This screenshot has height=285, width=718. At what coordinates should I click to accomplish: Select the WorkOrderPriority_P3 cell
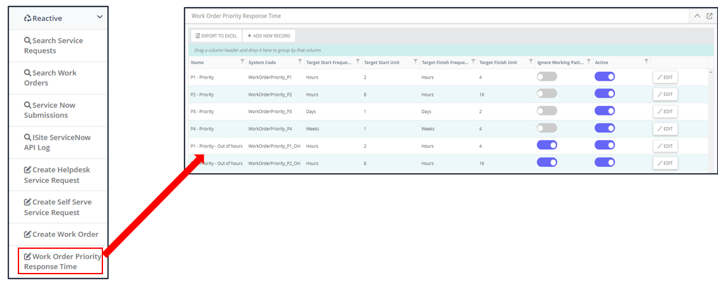click(270, 112)
